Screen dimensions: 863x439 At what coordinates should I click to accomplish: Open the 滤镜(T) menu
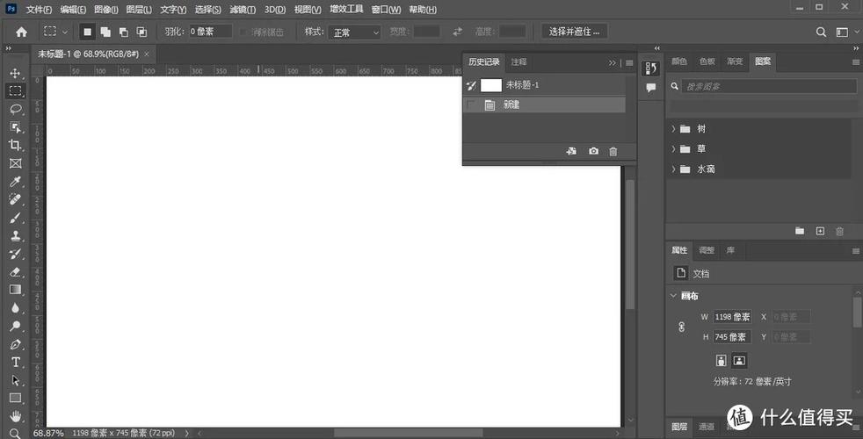(243, 10)
